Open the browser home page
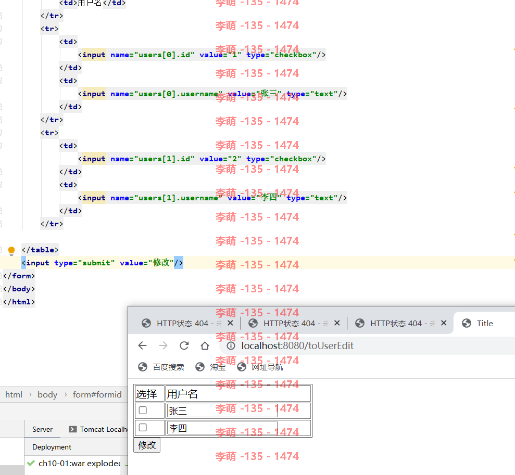The image size is (515, 475). [205, 346]
